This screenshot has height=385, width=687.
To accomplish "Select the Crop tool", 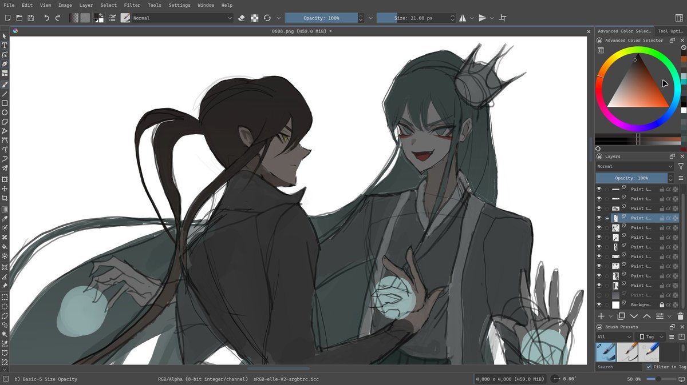I will pyautogui.click(x=5, y=198).
